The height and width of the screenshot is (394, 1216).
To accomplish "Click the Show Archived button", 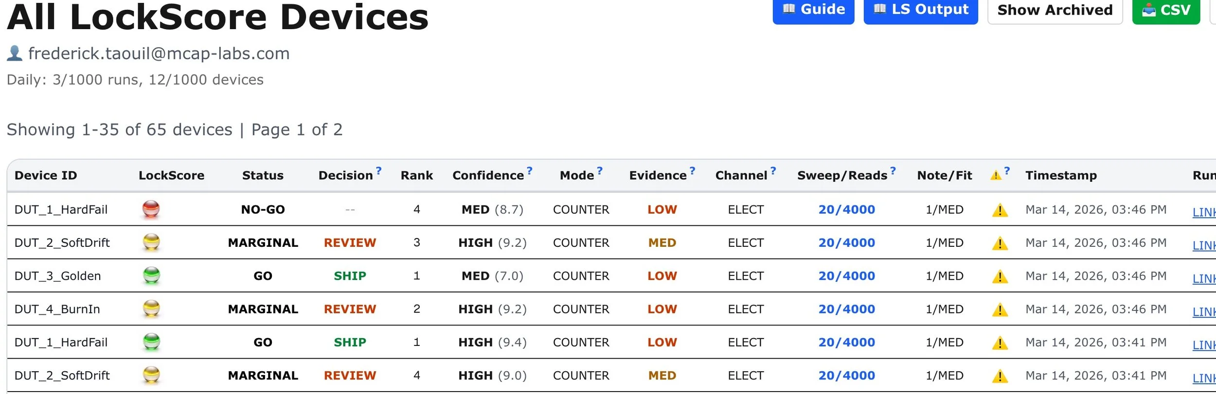I will tap(1055, 10).
